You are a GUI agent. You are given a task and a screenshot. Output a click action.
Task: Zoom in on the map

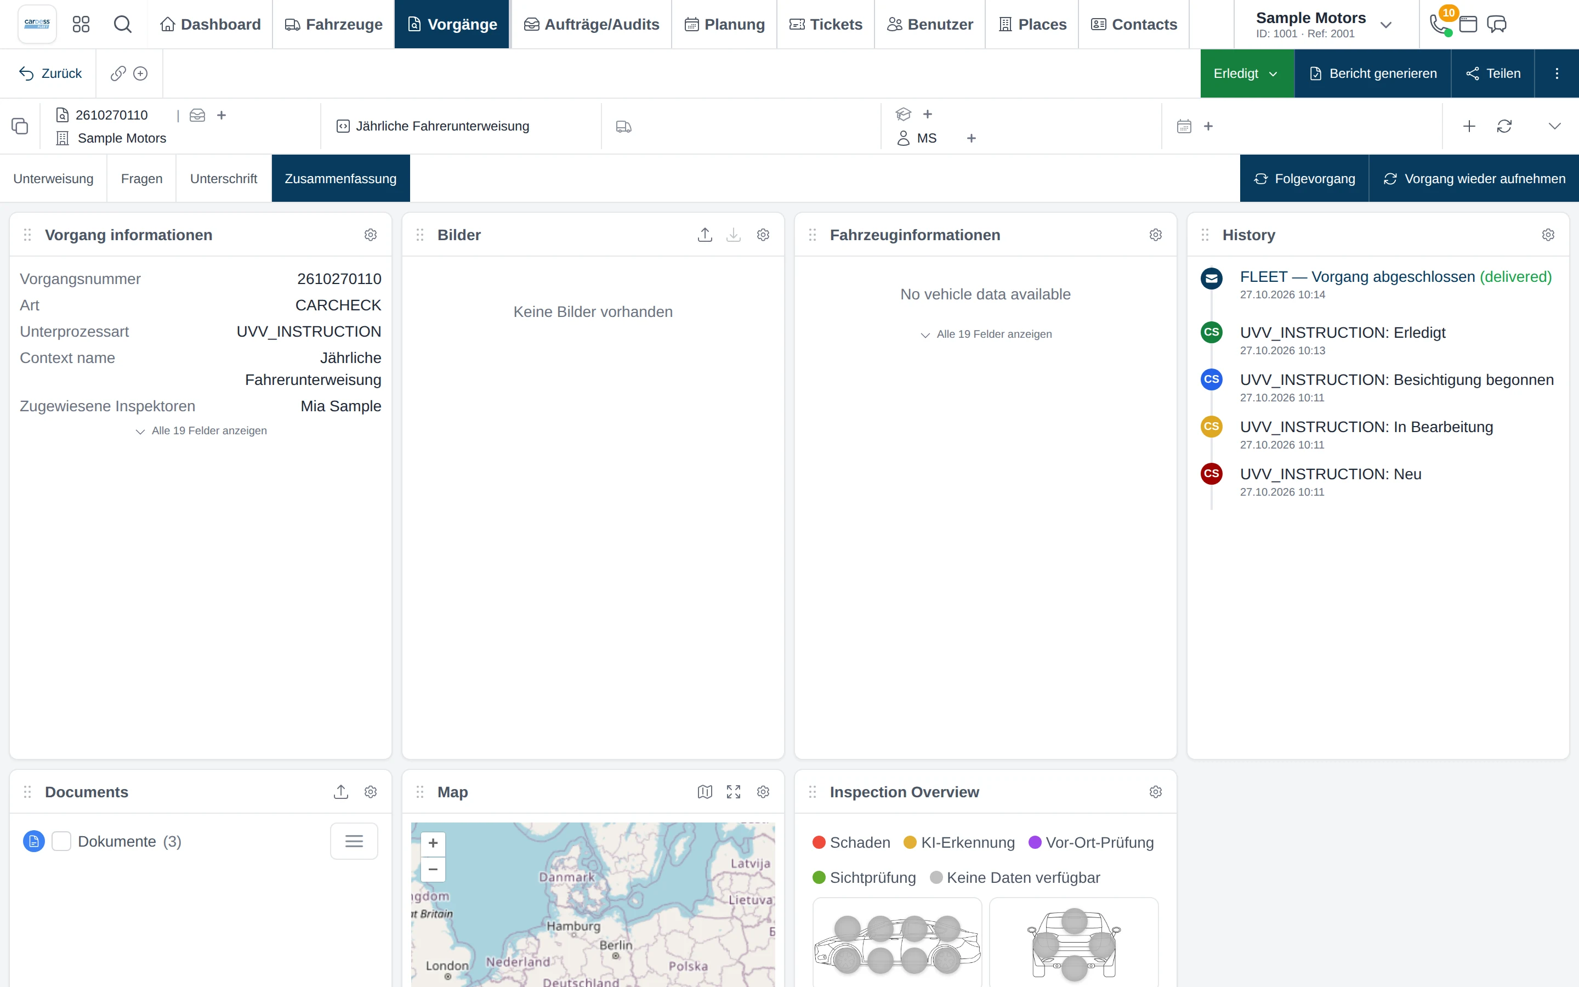tap(433, 843)
